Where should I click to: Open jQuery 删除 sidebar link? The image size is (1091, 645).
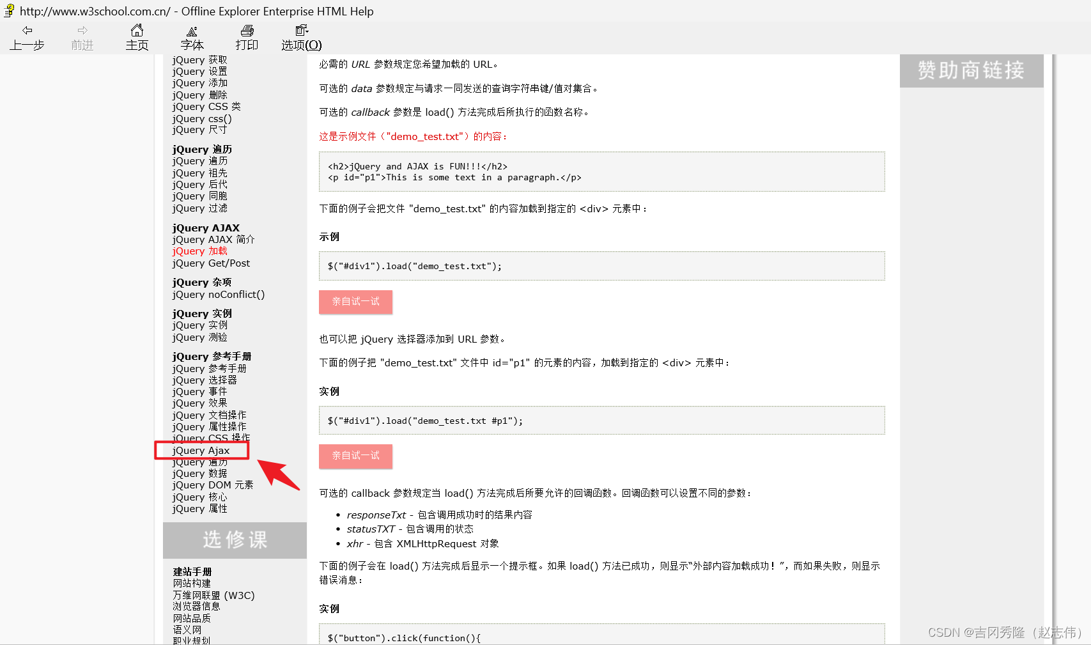[x=199, y=95]
